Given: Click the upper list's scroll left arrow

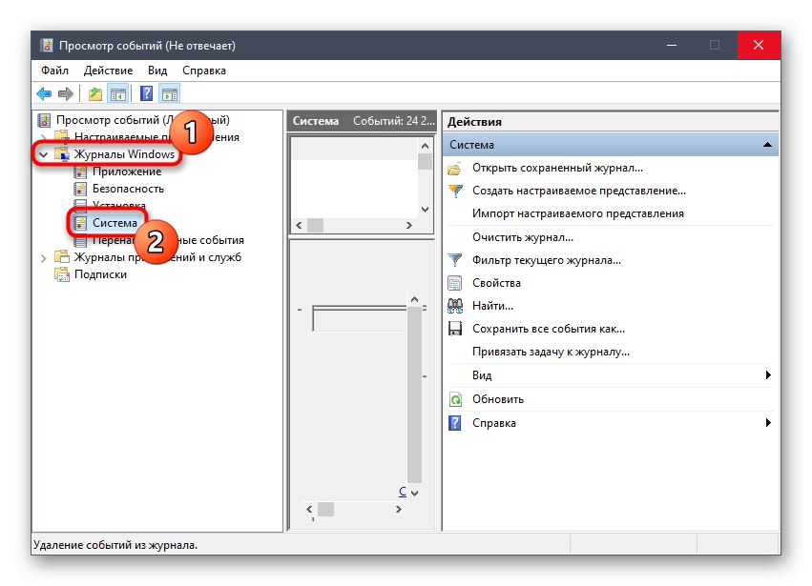Looking at the screenshot, I should pos(299,226).
